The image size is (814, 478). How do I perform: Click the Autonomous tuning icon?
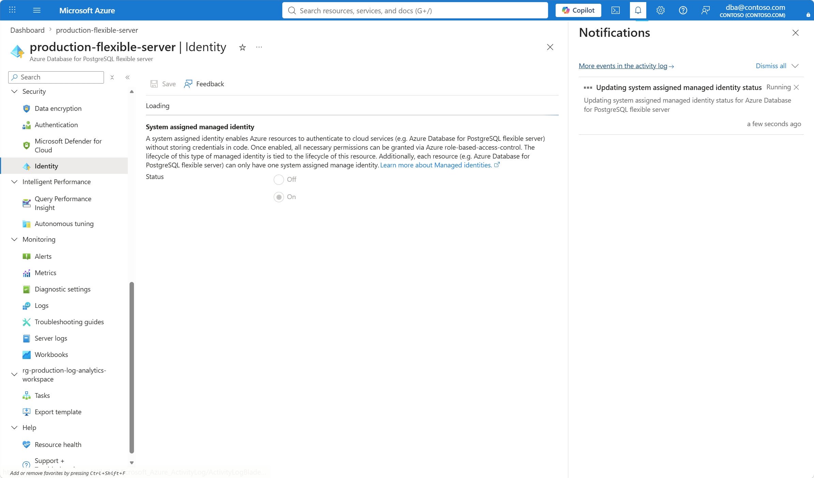click(27, 224)
